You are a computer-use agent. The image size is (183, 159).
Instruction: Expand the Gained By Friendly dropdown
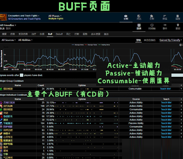coord(170,40)
